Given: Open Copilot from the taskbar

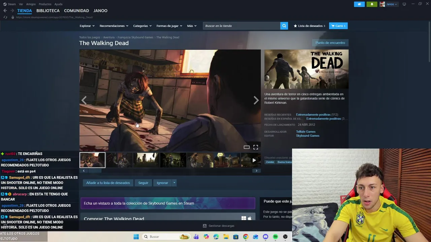Looking at the screenshot, I should 206,237.
